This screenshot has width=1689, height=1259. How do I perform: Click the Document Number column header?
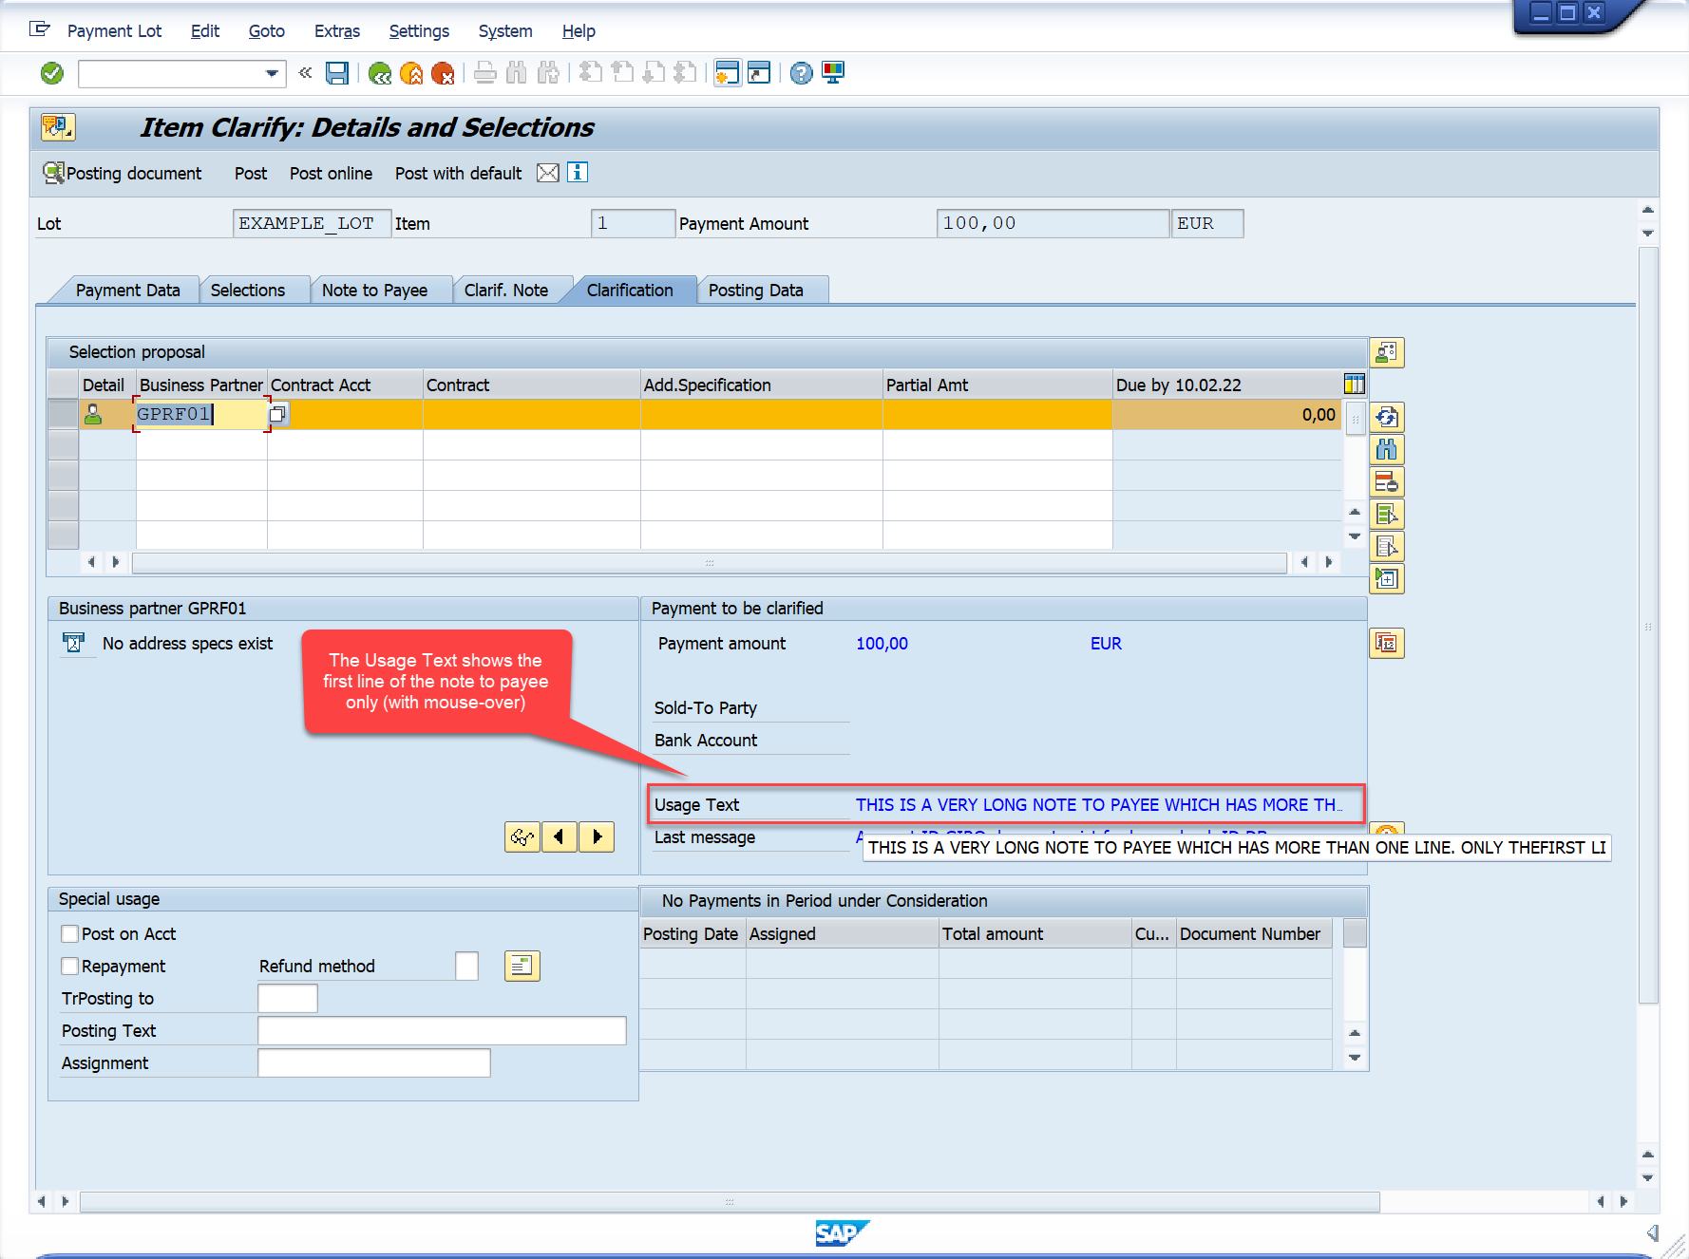(1254, 934)
